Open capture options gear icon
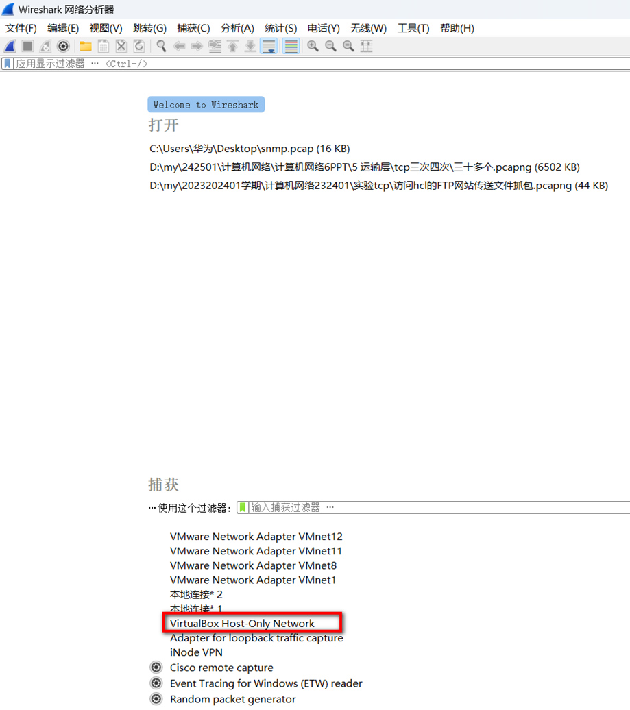Screen dimensions: 630x710 tap(63, 46)
